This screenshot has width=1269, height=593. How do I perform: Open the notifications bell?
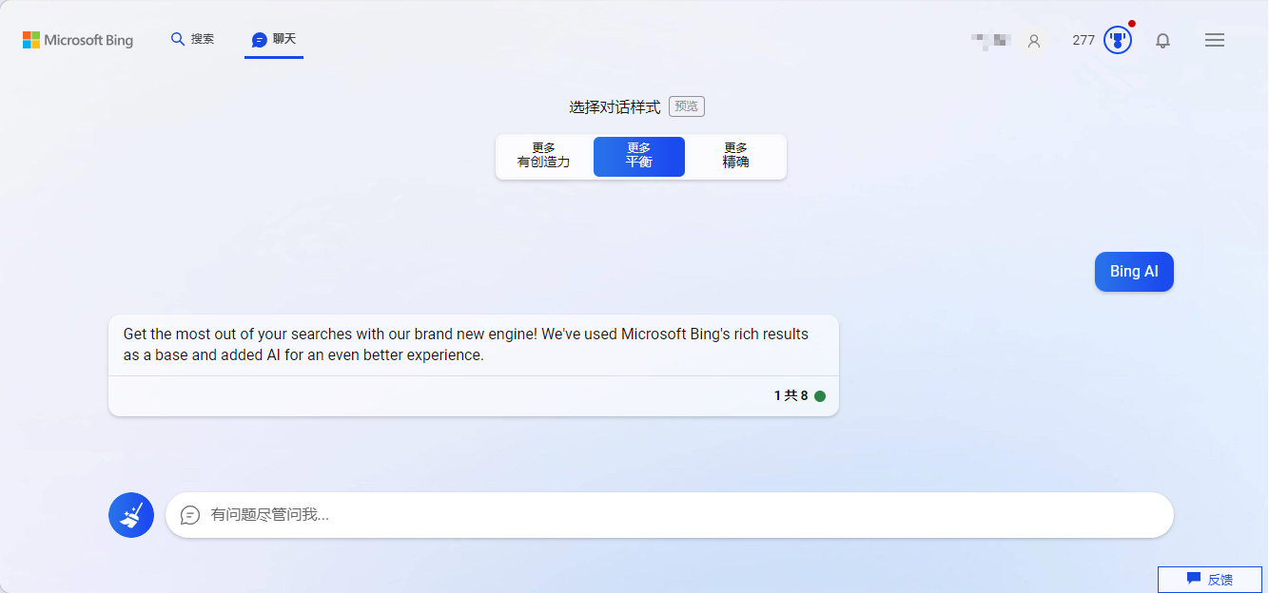(1162, 40)
